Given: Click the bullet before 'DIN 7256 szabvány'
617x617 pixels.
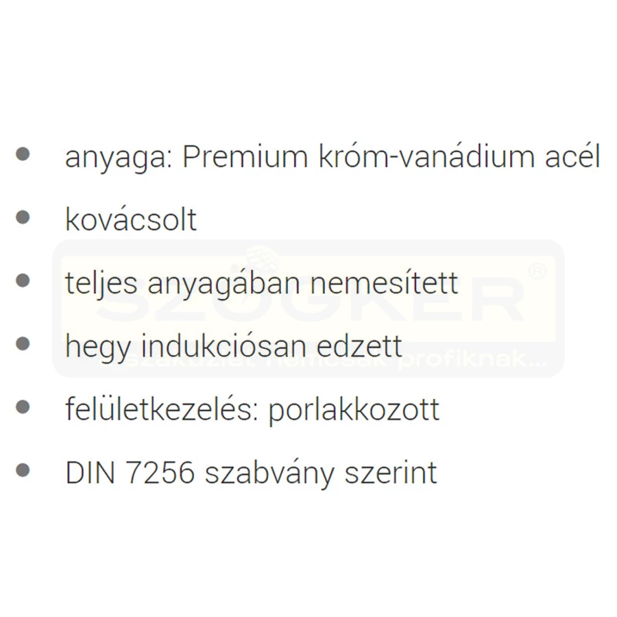Looking at the screenshot, I should pyautogui.click(x=23, y=470).
